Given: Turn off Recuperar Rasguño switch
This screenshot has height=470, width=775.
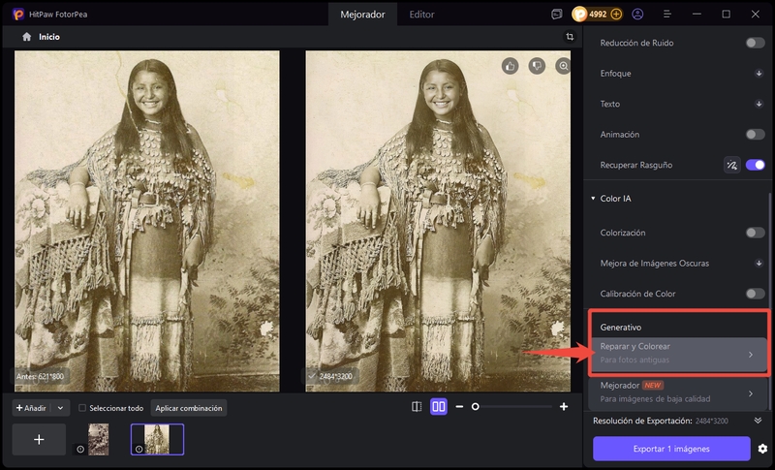Looking at the screenshot, I should 756,165.
